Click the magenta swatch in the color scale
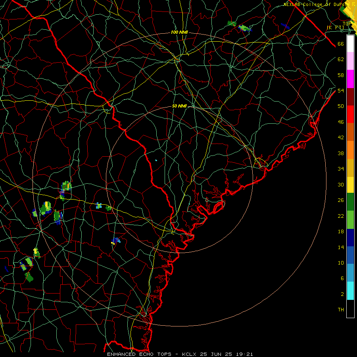 point(350,79)
